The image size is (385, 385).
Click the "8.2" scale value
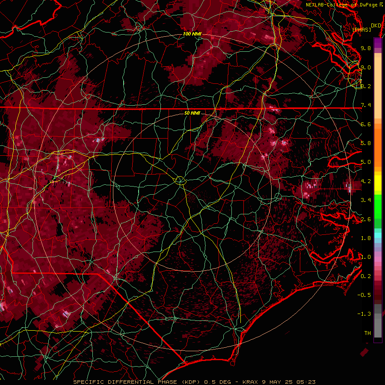[x=366, y=86]
